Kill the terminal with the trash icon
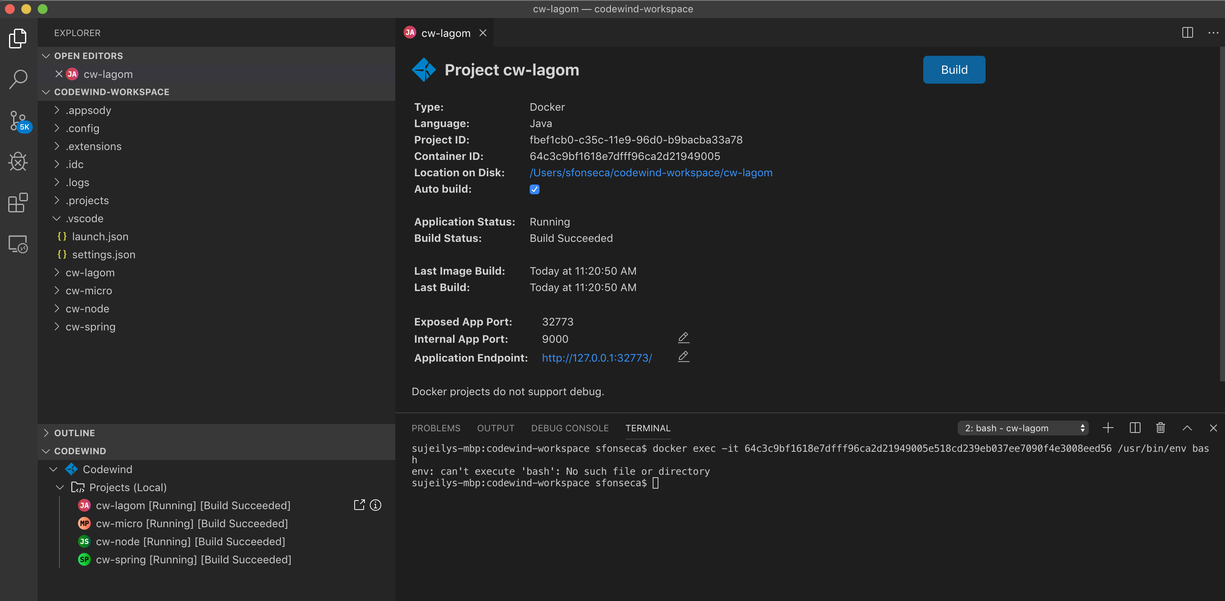The width and height of the screenshot is (1225, 601). [x=1160, y=428]
